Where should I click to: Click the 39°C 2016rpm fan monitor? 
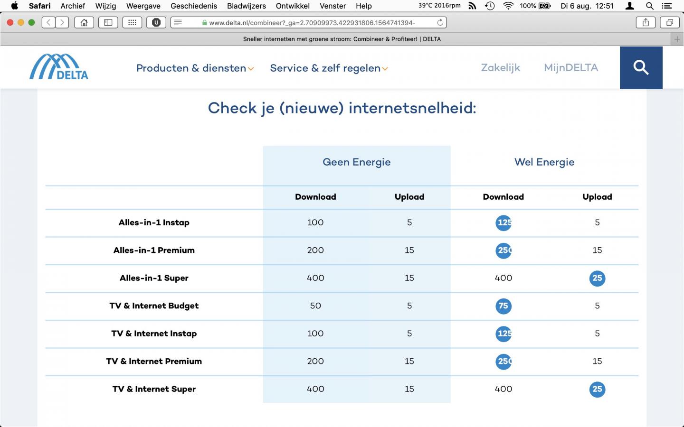(x=439, y=6)
